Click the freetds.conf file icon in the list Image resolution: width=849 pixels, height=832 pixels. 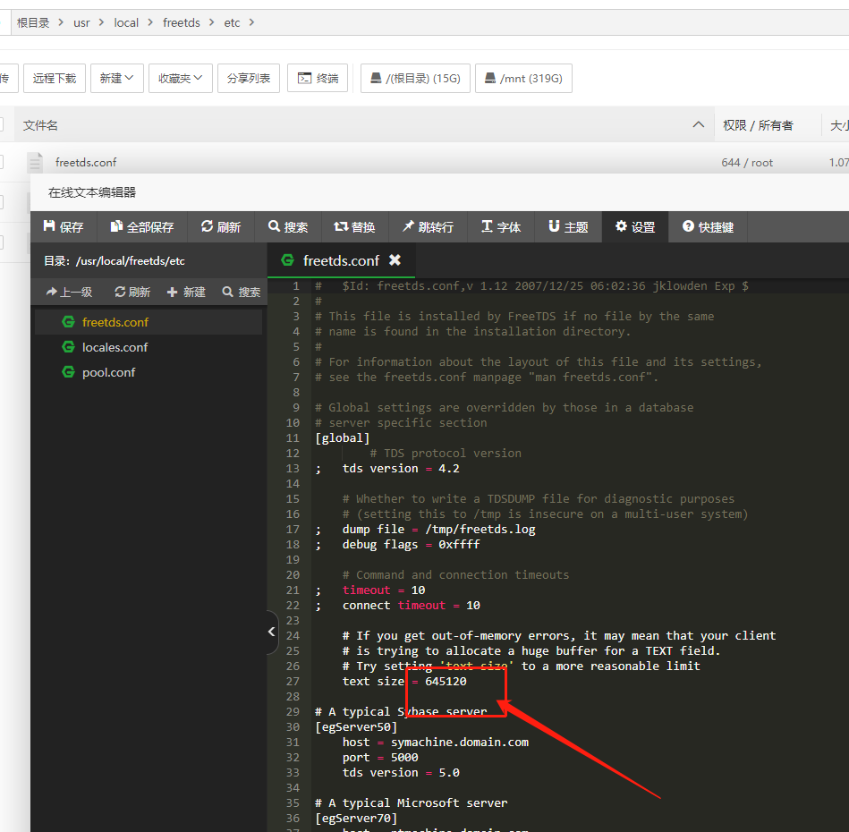(x=35, y=162)
